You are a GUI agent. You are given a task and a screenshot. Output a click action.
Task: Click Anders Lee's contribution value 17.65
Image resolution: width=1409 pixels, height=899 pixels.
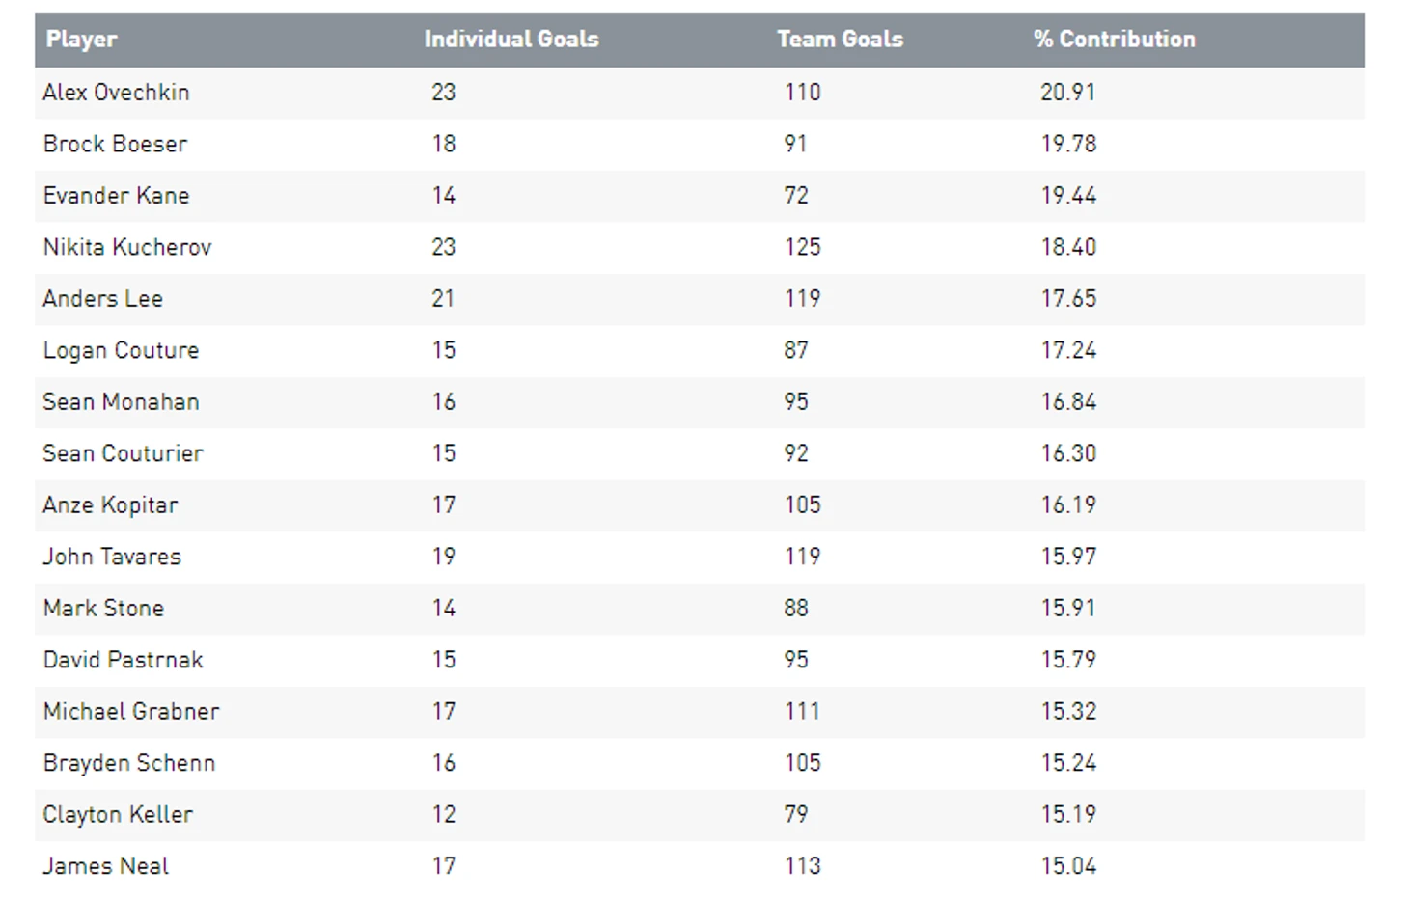click(x=1067, y=299)
